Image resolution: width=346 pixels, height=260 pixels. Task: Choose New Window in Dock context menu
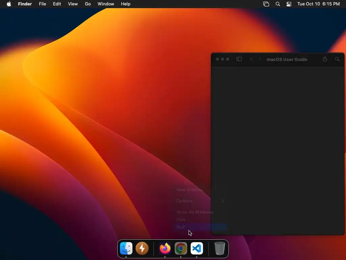point(190,190)
